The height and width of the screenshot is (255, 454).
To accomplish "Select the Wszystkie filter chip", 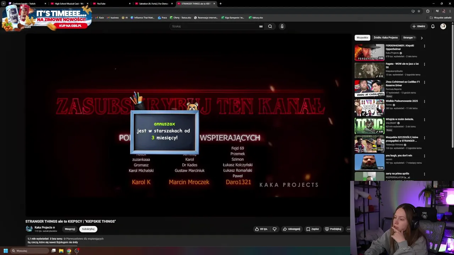I will click(362, 38).
